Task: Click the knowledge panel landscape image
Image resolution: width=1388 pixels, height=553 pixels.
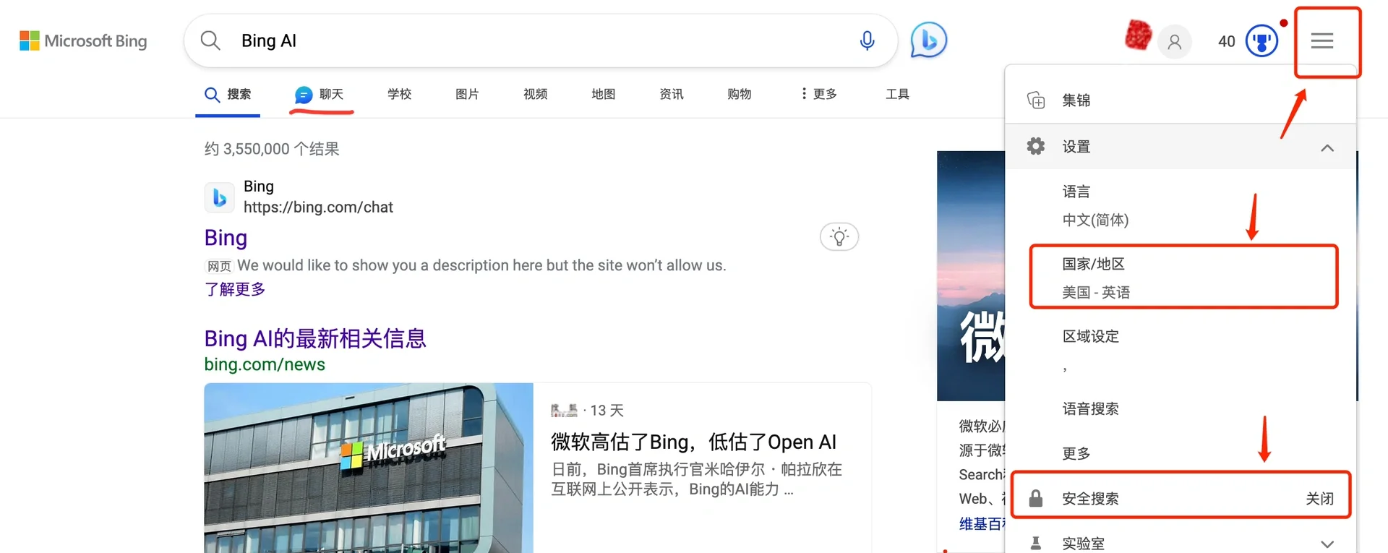Action: 971,275
